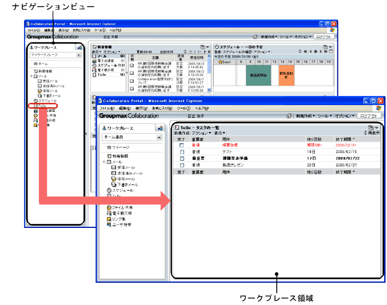387x305 pixels.
Task: Go to マイページ in front navigation
Action: pos(118,147)
